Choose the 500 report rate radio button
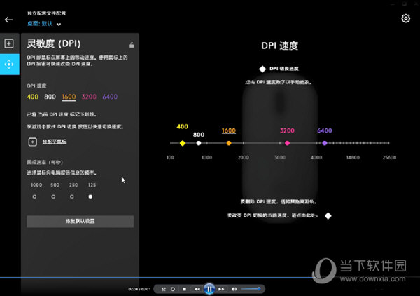This screenshot has width=420, height=296. [x=53, y=196]
